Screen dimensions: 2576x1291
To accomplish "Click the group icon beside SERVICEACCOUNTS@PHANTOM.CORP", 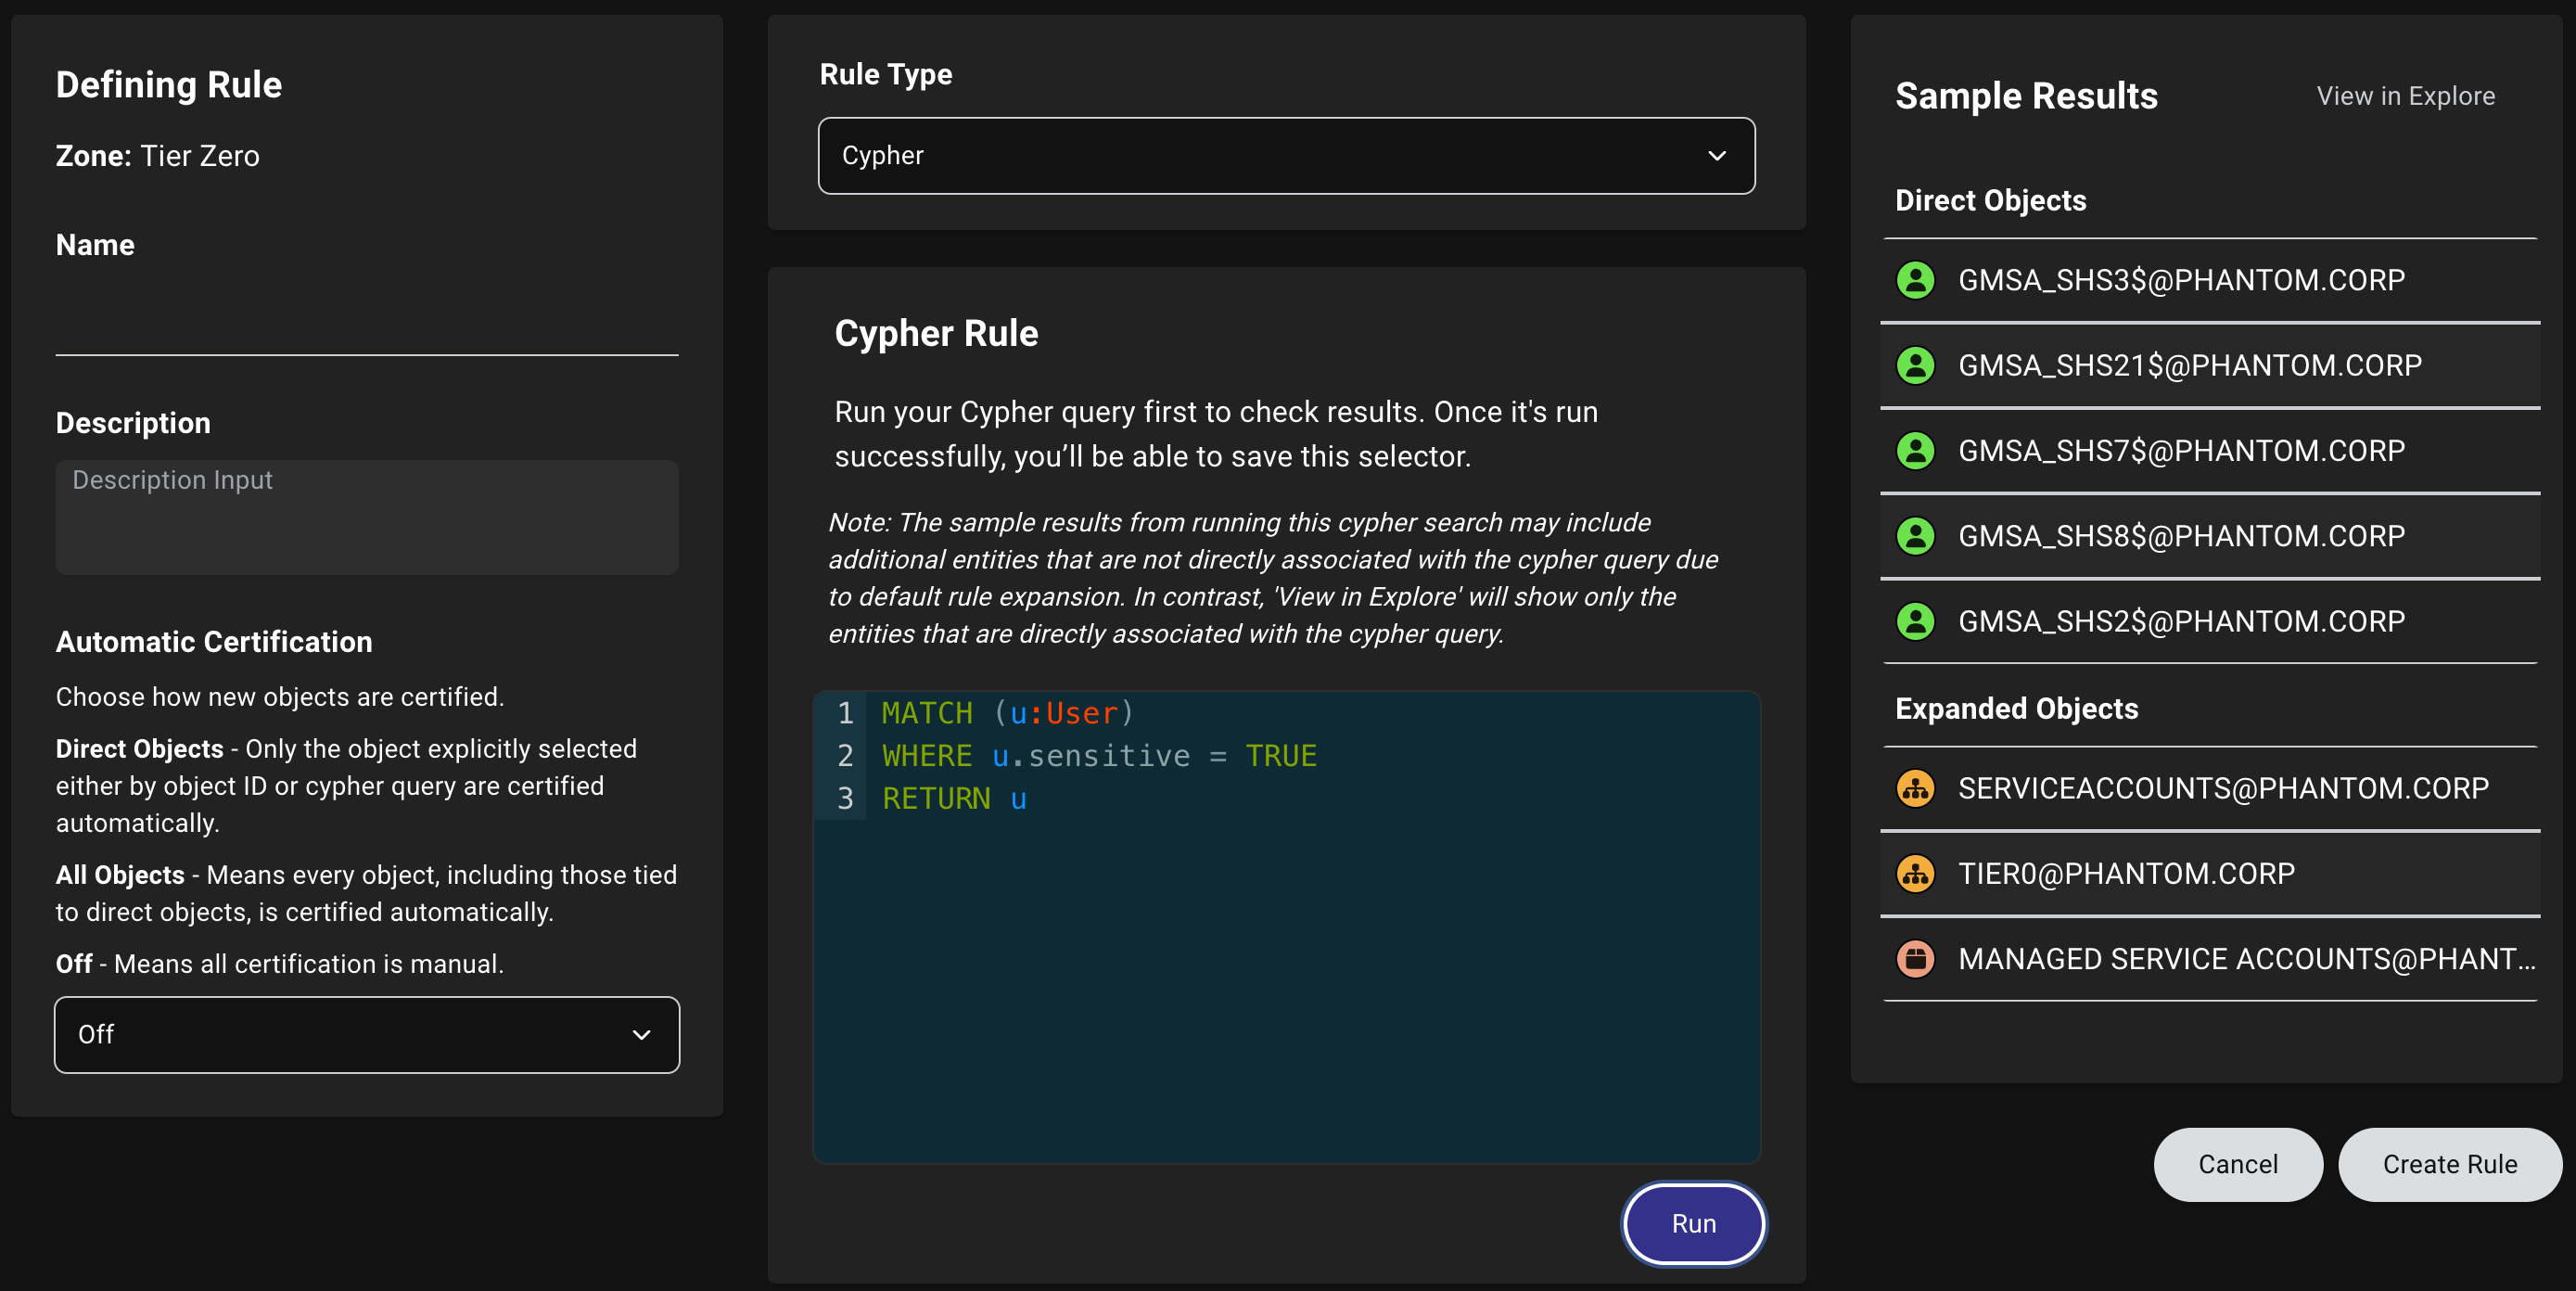I will tap(1916, 788).
